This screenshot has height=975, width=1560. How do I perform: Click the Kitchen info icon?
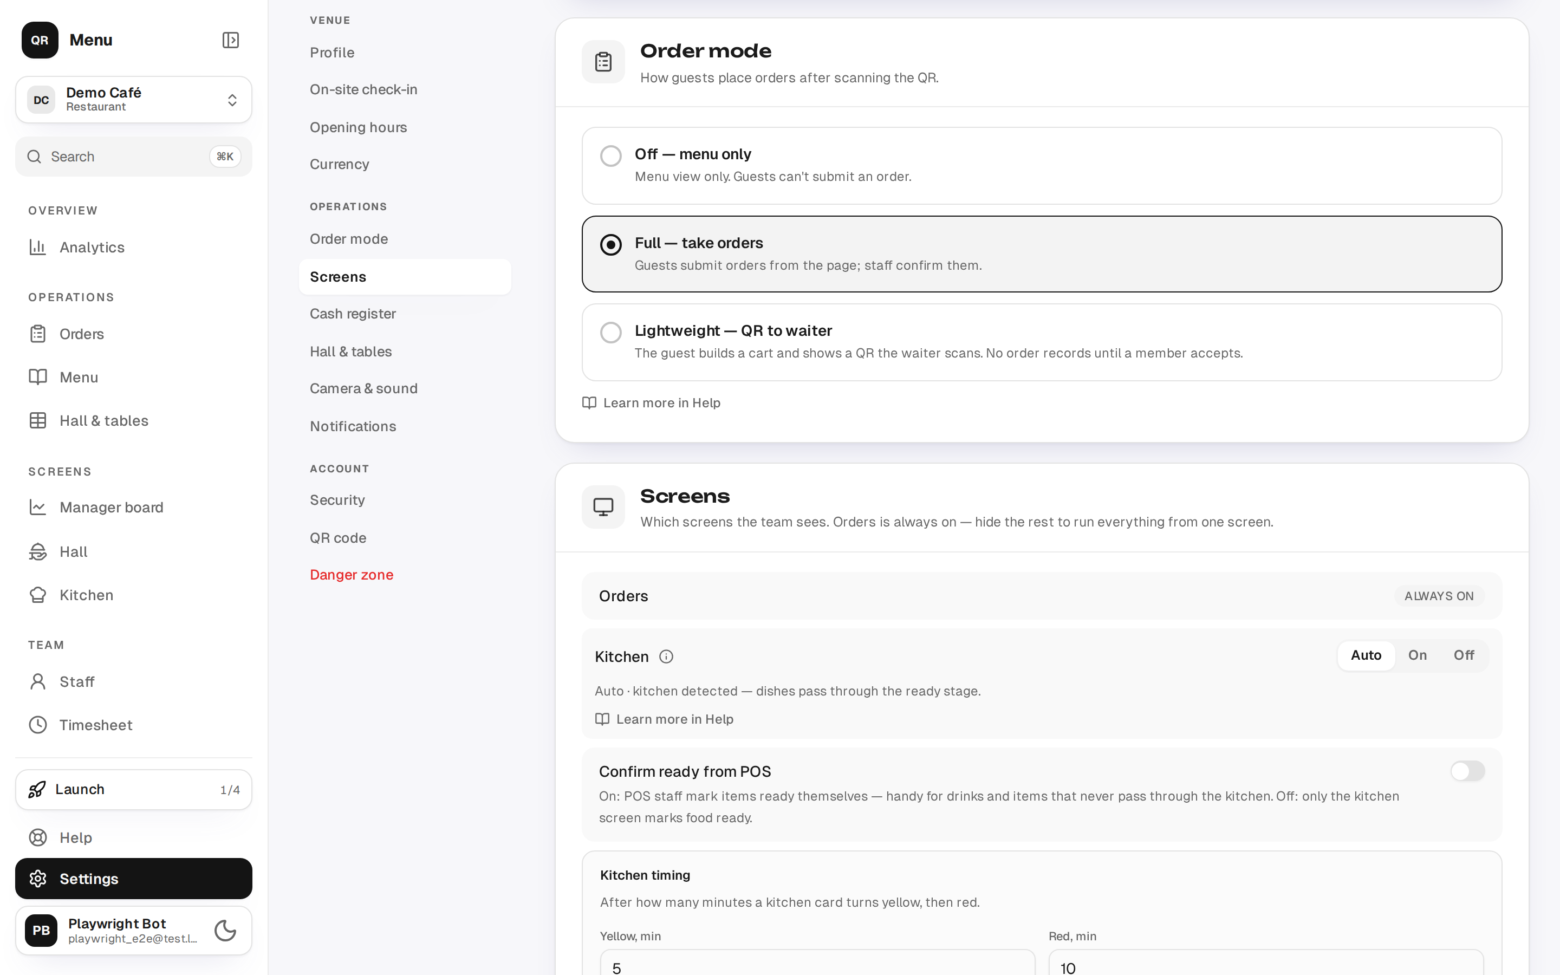click(x=666, y=656)
